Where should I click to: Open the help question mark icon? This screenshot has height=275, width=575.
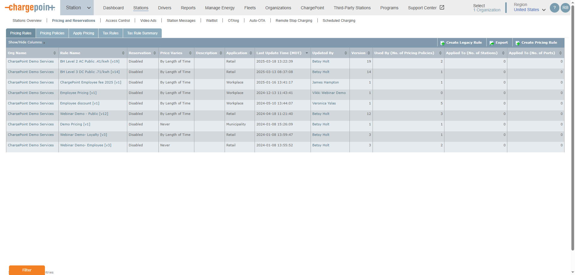pyautogui.click(x=554, y=8)
